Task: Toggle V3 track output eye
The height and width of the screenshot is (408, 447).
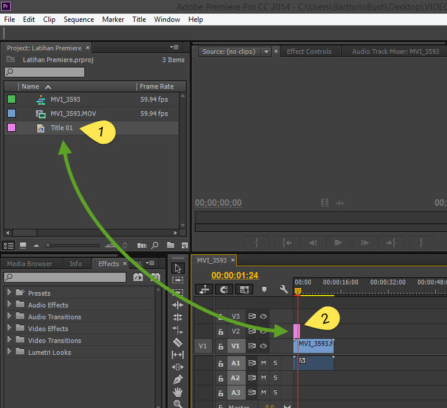Action: tap(263, 316)
